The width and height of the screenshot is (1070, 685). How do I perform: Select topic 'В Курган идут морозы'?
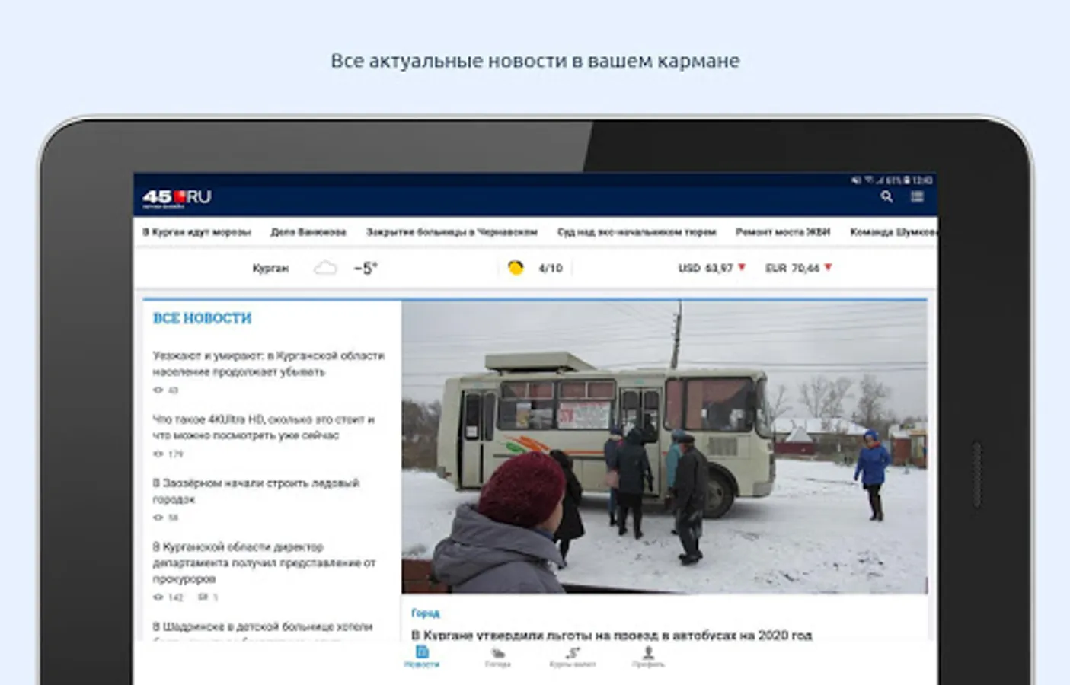tap(196, 232)
